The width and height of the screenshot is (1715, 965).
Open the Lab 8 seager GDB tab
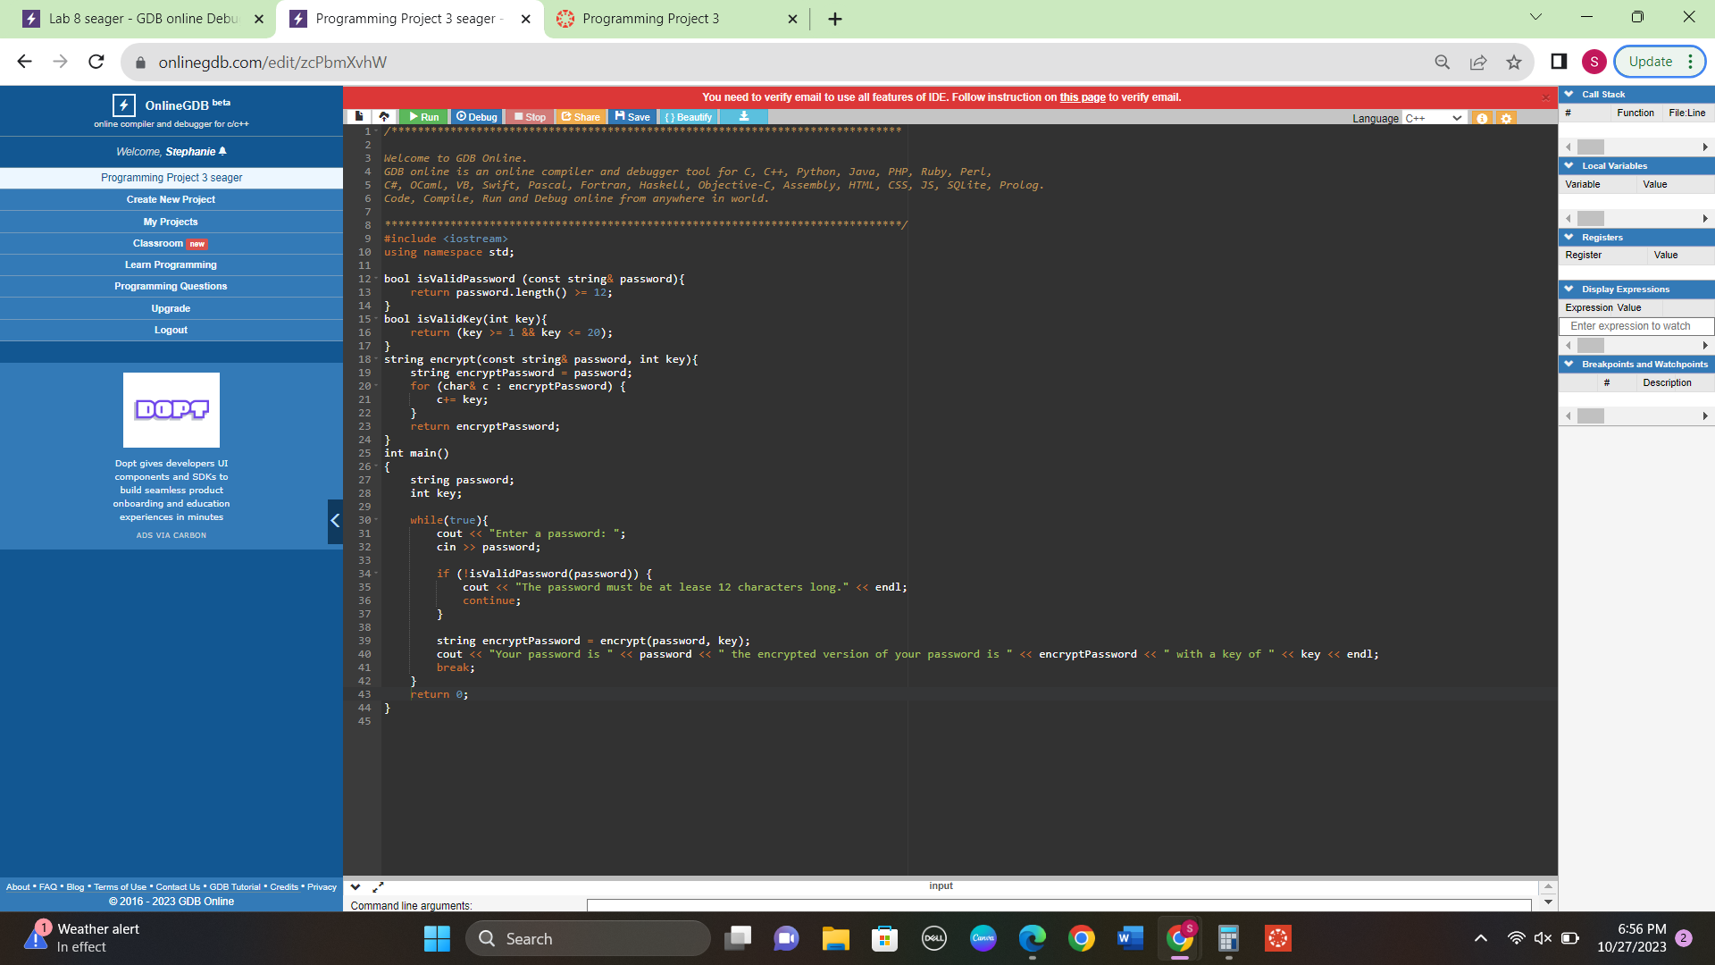click(143, 18)
